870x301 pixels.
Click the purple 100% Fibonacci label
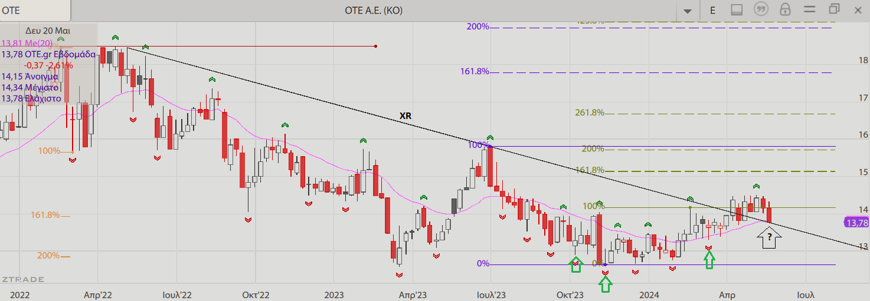tap(478, 145)
